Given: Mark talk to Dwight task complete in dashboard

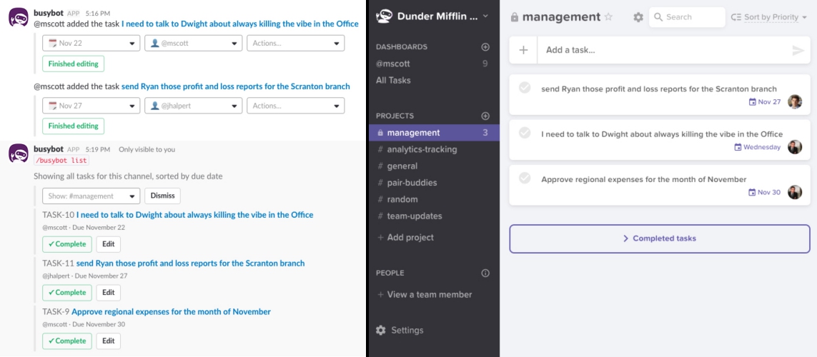Looking at the screenshot, I should click(525, 133).
